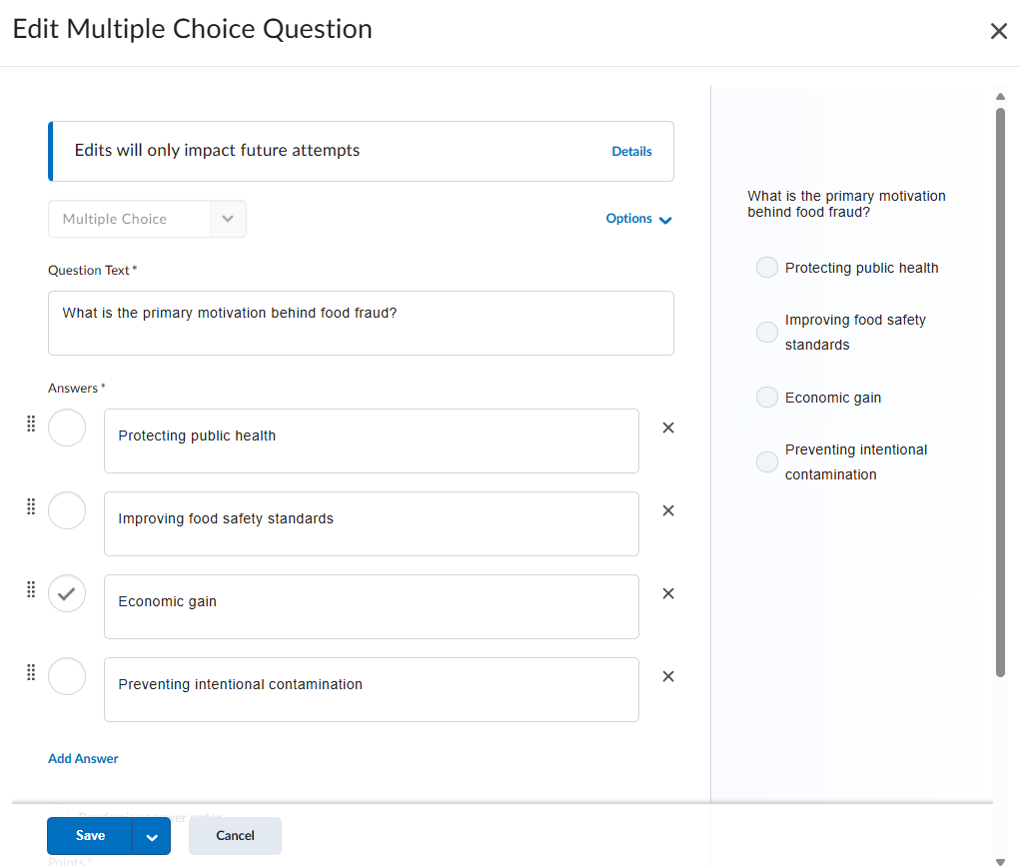Edit the Economic gain answer field
1021x866 pixels.
(x=372, y=606)
